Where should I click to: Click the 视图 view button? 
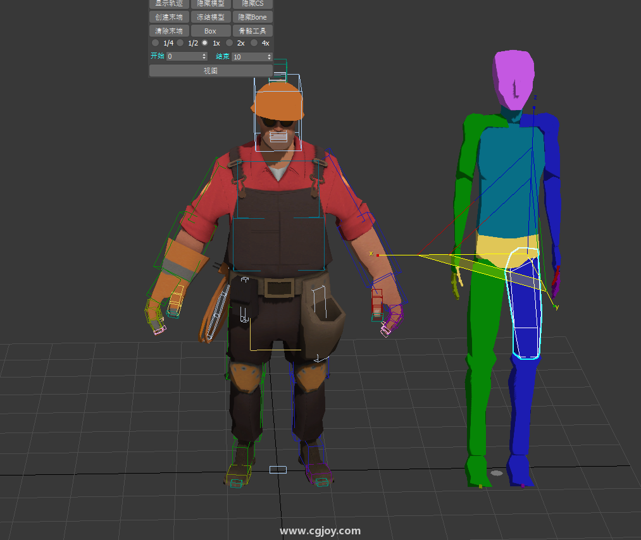211,71
